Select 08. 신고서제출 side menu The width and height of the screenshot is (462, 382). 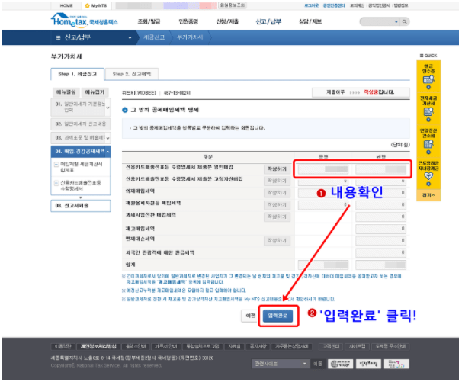[81, 206]
